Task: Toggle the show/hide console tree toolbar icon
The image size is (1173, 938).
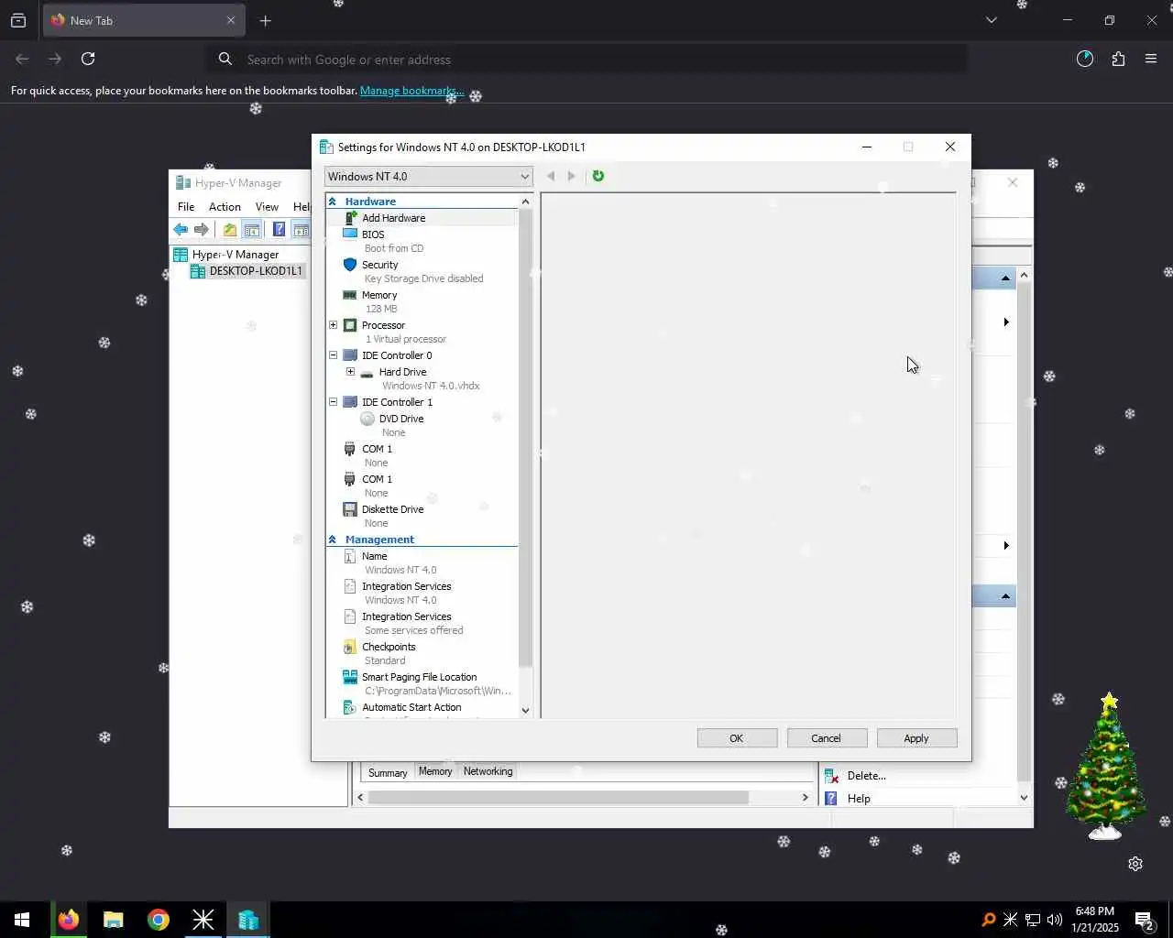Action: click(252, 230)
